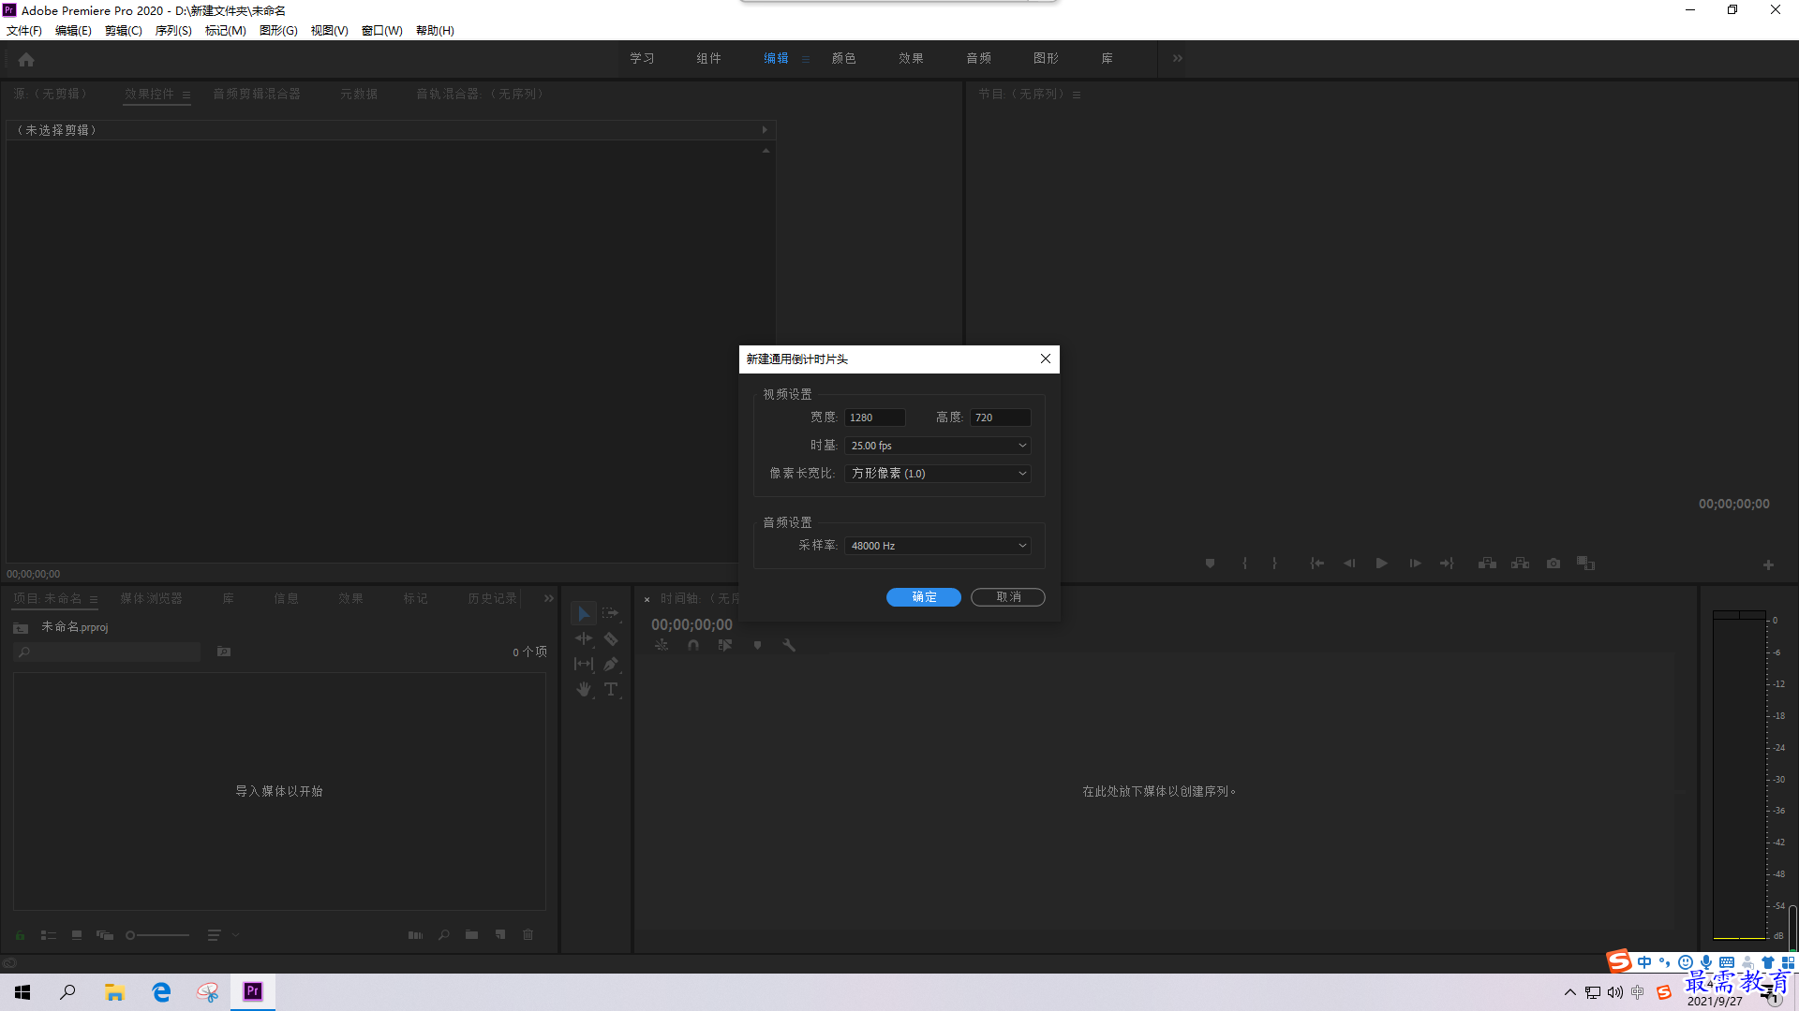This screenshot has height=1011, width=1799.
Task: Select the Type tool
Action: pos(611,690)
